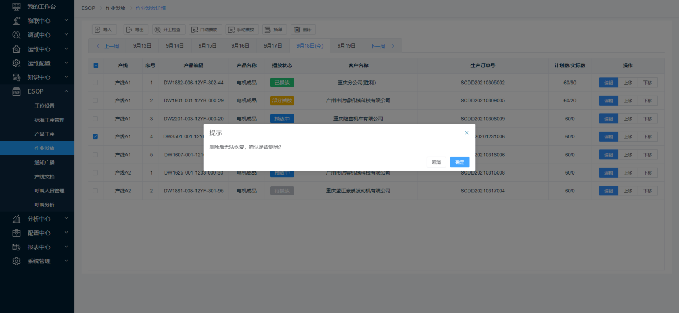Image resolution: width=679 pixels, height=313 pixels.
Task: Close the 提示 dialog with the X icon
Action: (467, 133)
